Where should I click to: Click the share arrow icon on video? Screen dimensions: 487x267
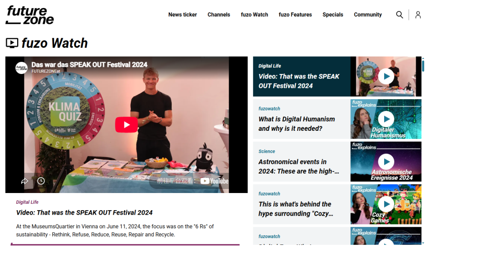click(24, 181)
